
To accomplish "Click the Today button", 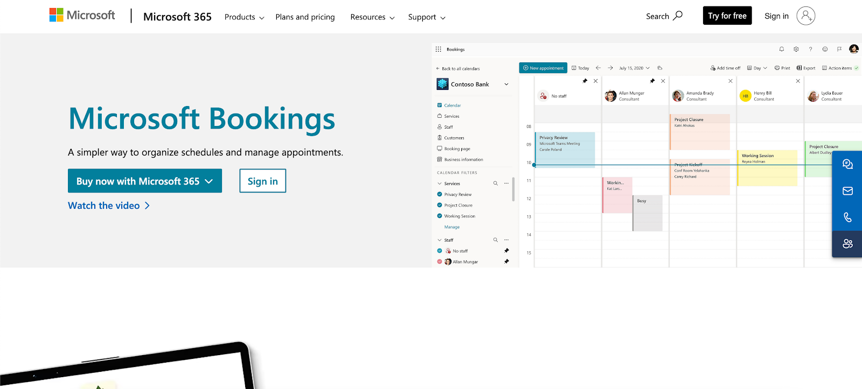I will click(x=580, y=68).
